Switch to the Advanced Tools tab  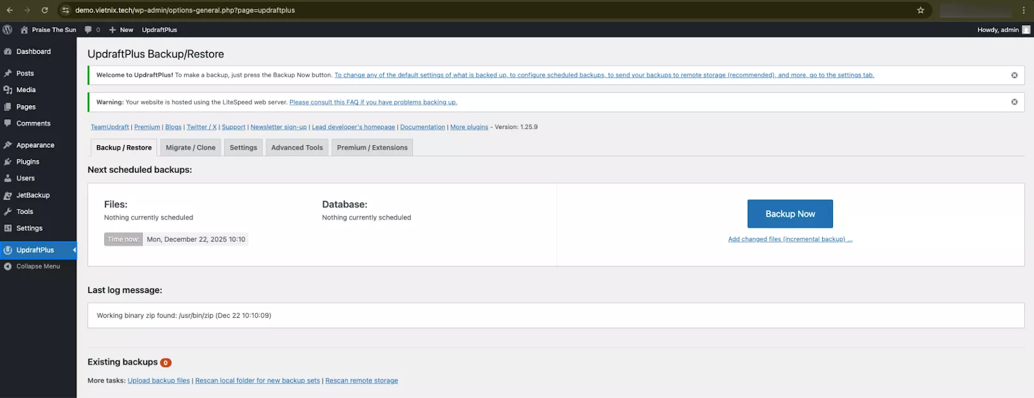(x=297, y=148)
